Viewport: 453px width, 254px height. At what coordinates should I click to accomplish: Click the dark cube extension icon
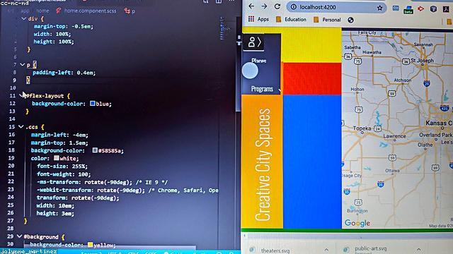point(433,8)
